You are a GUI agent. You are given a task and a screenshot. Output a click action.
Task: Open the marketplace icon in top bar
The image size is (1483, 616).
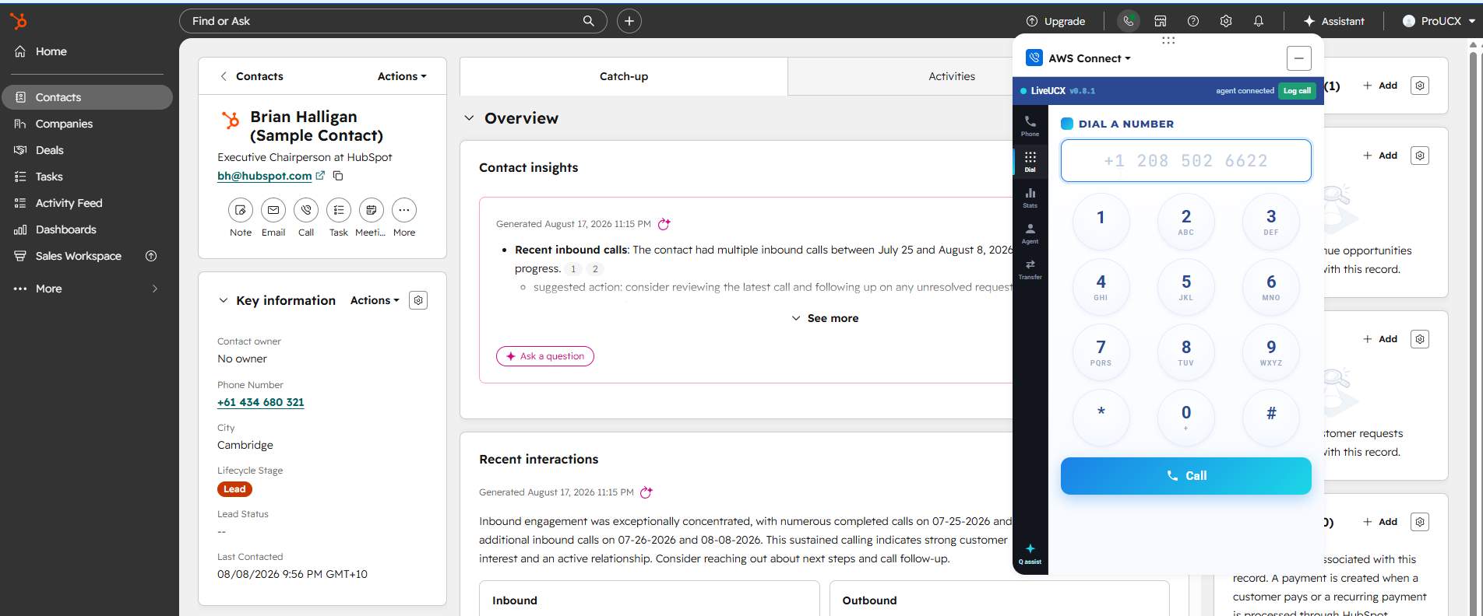[x=1161, y=21]
